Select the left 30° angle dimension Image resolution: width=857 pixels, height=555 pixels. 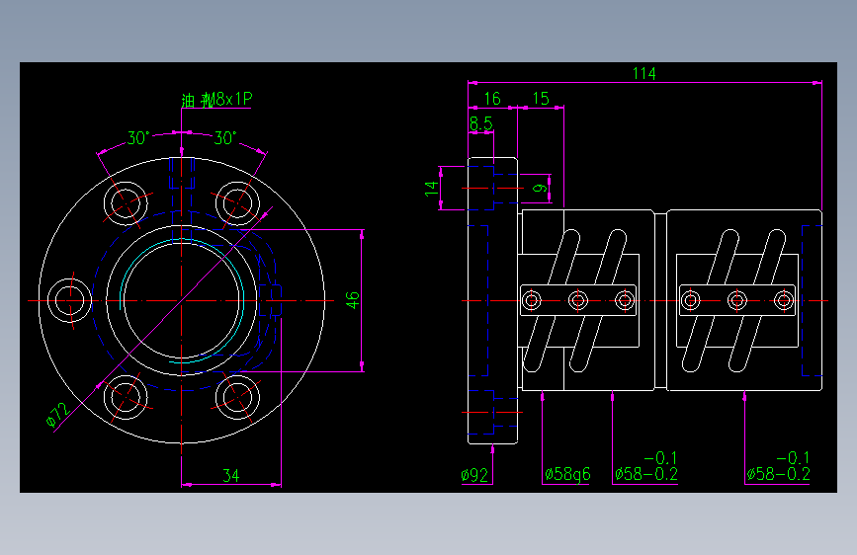(138, 137)
